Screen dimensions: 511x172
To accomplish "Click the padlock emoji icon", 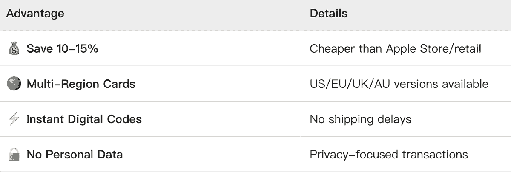I will [14, 154].
